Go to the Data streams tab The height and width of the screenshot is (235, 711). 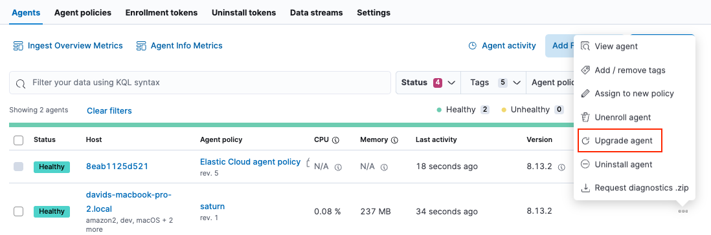[x=317, y=13]
